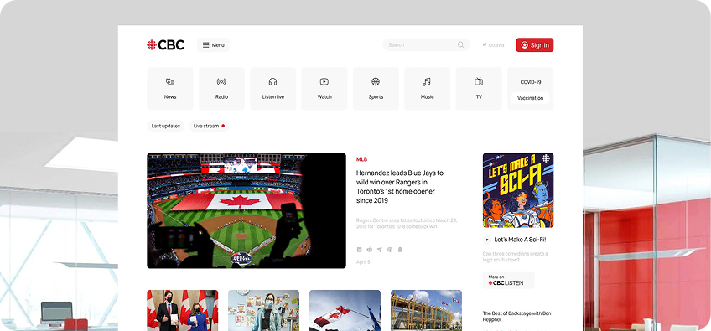This screenshot has width=711, height=331.
Task: Click the search magnifier icon
Action: [460, 45]
